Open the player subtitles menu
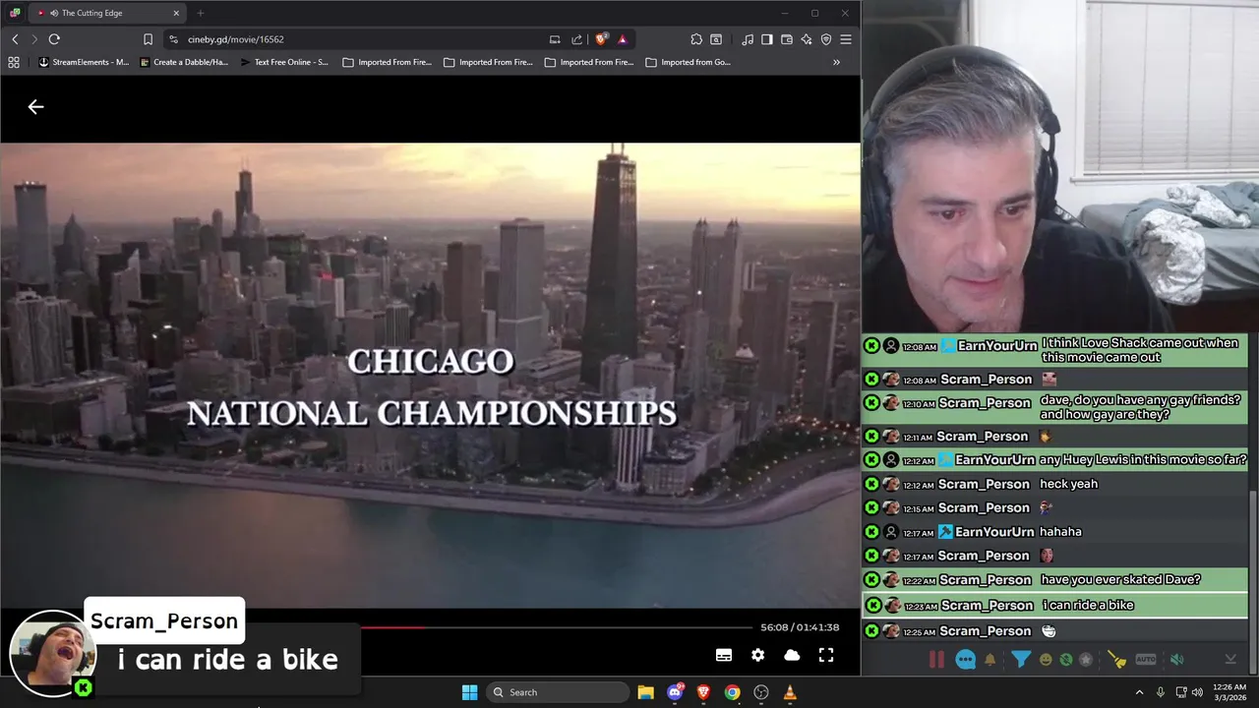The image size is (1259, 708). point(724,655)
